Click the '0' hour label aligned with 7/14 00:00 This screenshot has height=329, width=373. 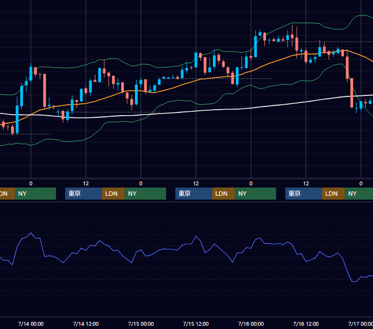point(31,184)
